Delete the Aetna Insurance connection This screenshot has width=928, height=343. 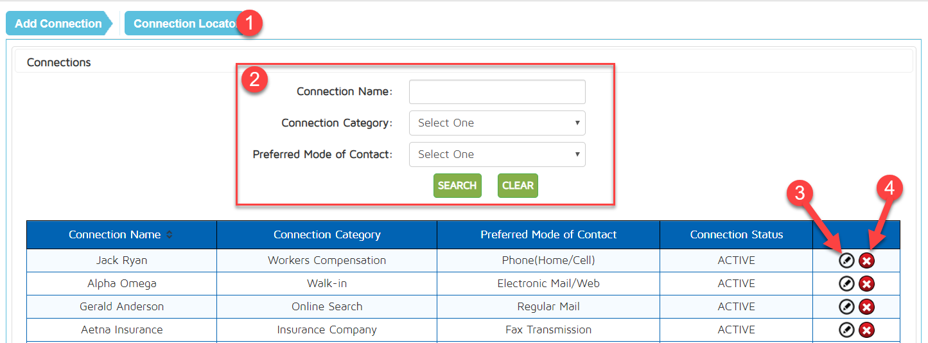pyautogui.click(x=867, y=330)
